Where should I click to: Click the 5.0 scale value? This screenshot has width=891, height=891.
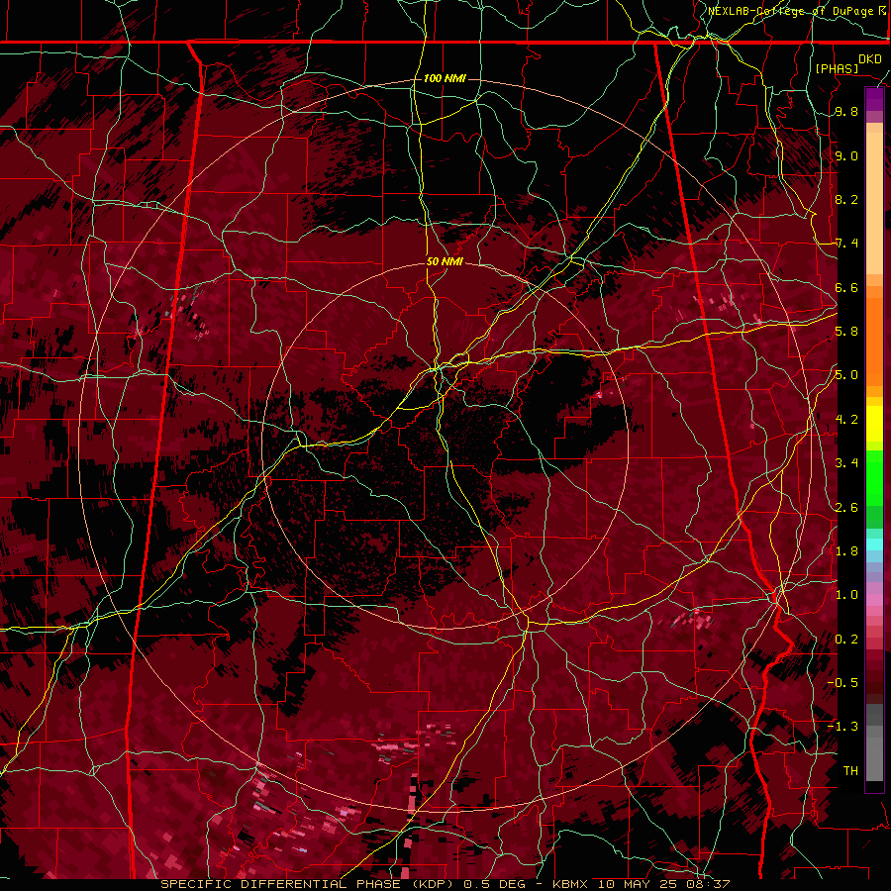846,375
